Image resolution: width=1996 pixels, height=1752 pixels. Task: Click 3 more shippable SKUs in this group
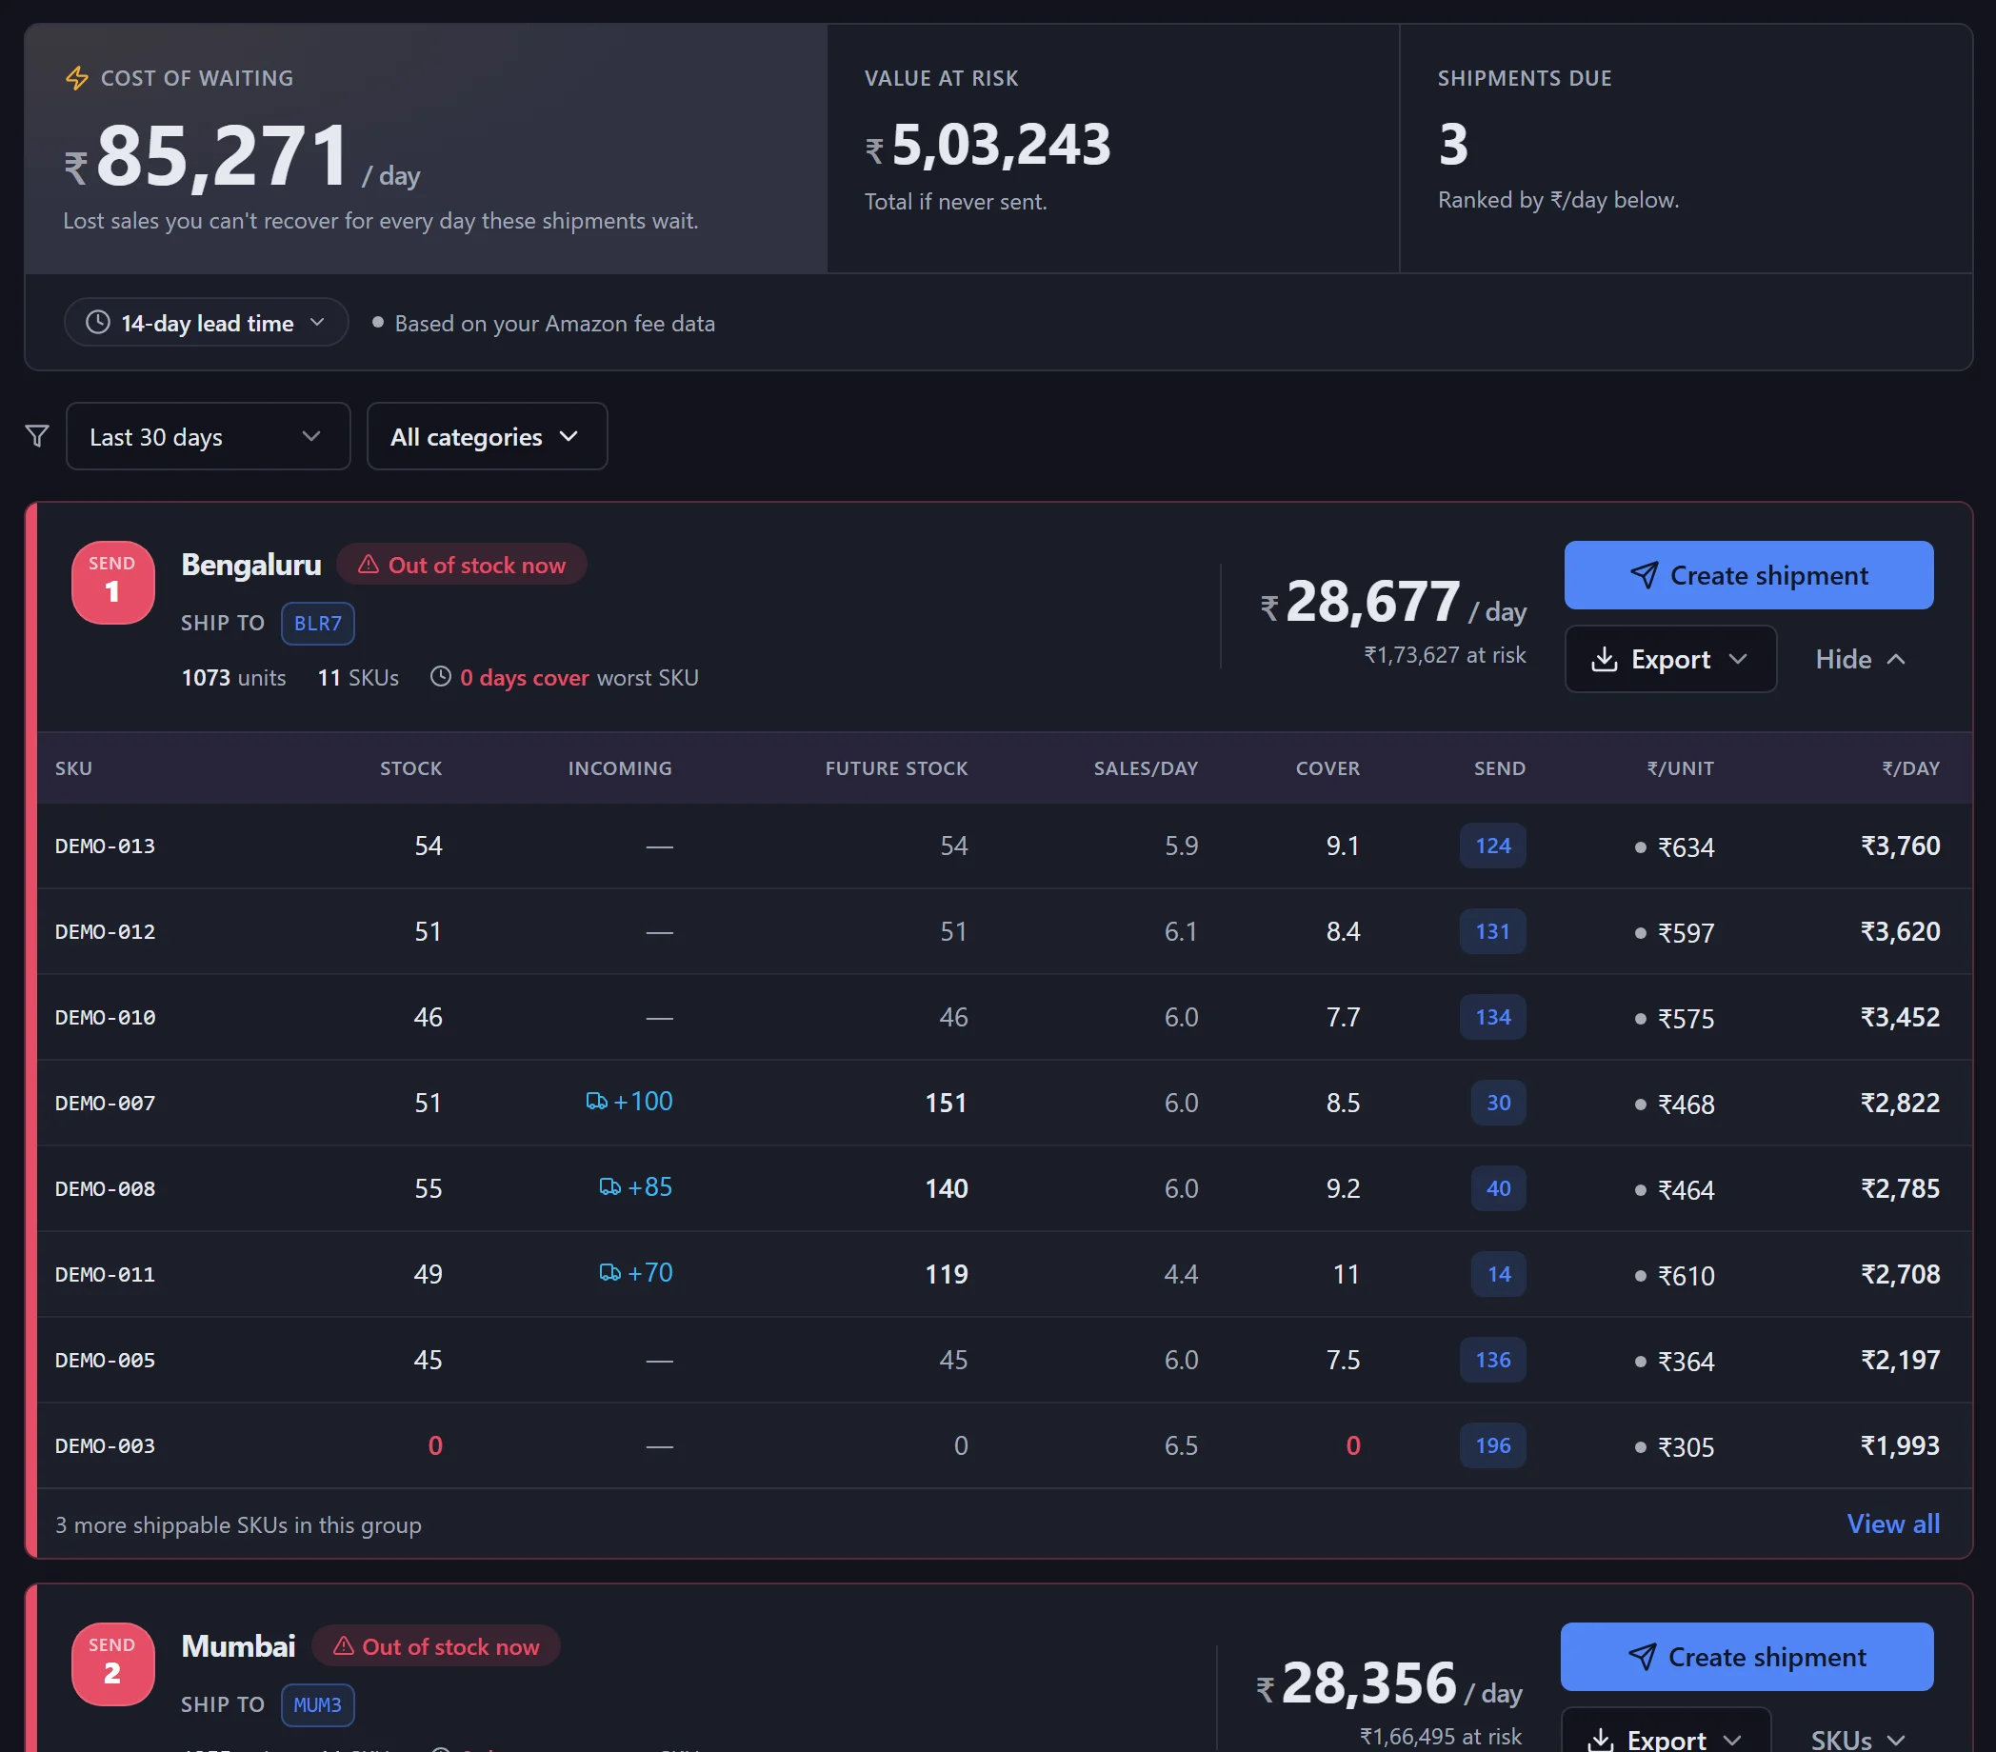coord(238,1524)
